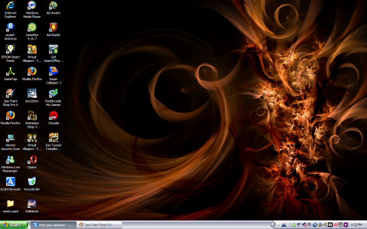The width and height of the screenshot is (367, 229).
Task: Select the LimeWire 4.16.7 shortcut
Action: pyautogui.click(x=32, y=27)
